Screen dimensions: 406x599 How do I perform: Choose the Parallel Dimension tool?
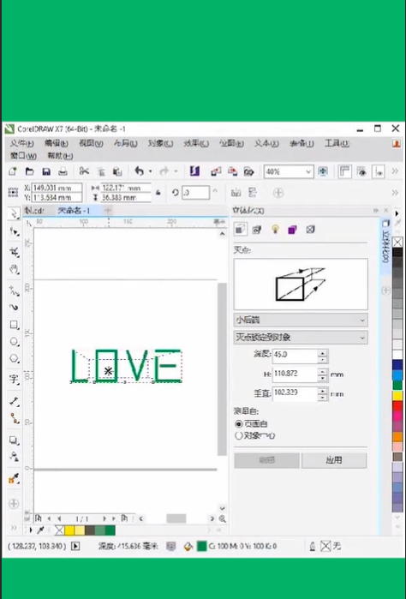coord(14,401)
